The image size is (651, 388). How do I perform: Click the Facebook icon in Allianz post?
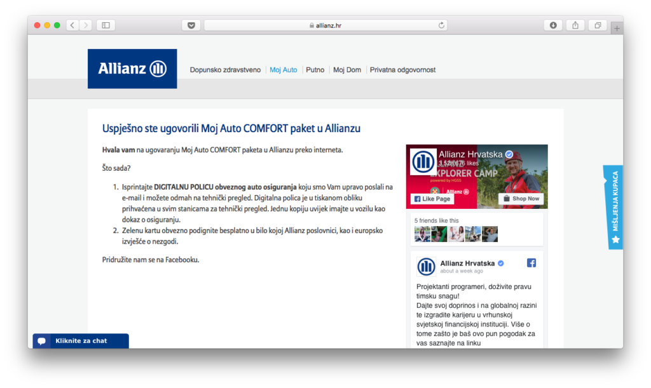point(531,263)
